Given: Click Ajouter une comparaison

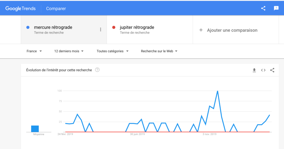Looking at the screenshot, I should point(232,30).
